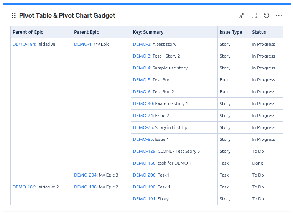Refresh the pivot table gadget

tap(267, 15)
